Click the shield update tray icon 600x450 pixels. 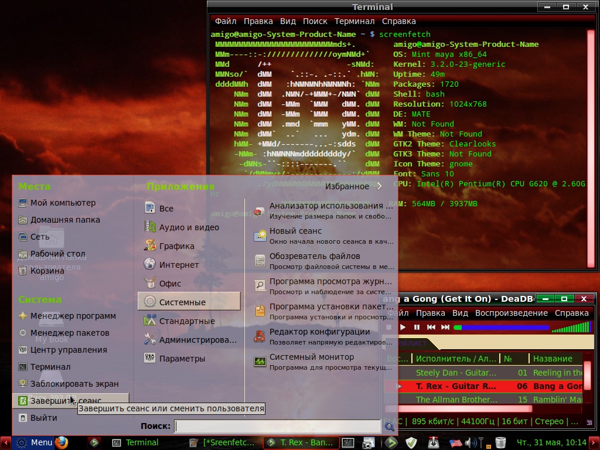(x=411, y=443)
